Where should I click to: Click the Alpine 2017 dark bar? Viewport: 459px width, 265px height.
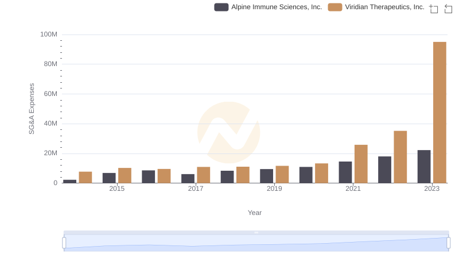pyautogui.click(x=188, y=179)
